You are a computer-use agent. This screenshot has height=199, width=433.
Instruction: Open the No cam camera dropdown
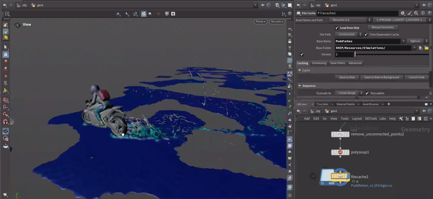click(277, 22)
